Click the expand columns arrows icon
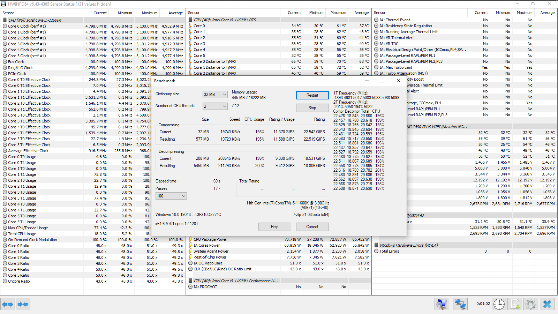 (x=8, y=304)
